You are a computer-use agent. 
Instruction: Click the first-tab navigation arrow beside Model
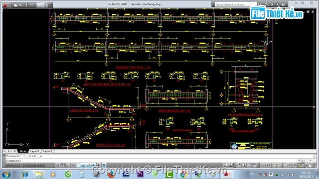coord(4,151)
